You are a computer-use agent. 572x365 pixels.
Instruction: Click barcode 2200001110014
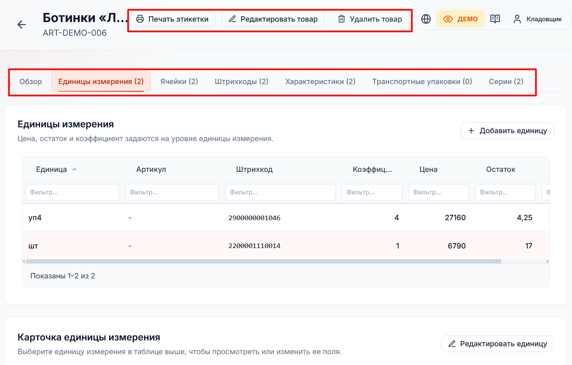pyautogui.click(x=255, y=246)
